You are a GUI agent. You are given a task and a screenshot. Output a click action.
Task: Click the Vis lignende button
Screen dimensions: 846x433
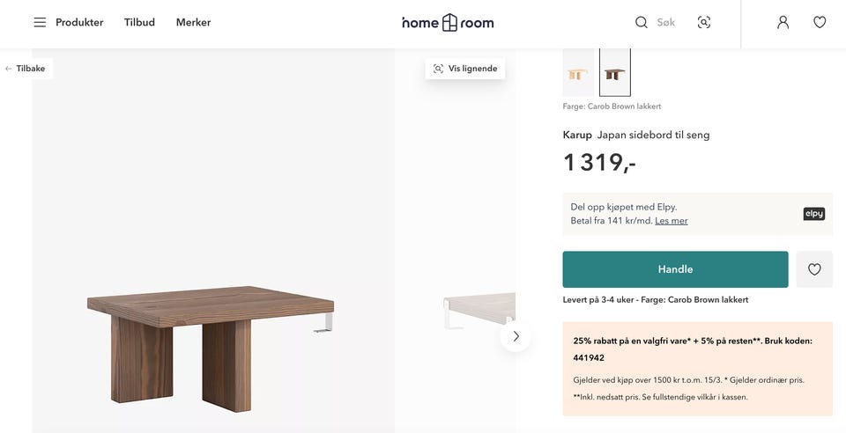(x=465, y=69)
